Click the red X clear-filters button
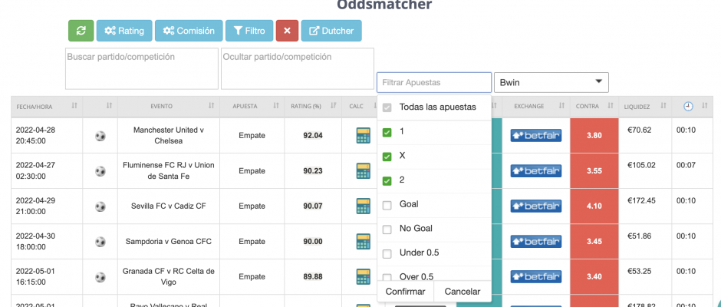Image resolution: width=721 pixels, height=307 pixels. (288, 31)
